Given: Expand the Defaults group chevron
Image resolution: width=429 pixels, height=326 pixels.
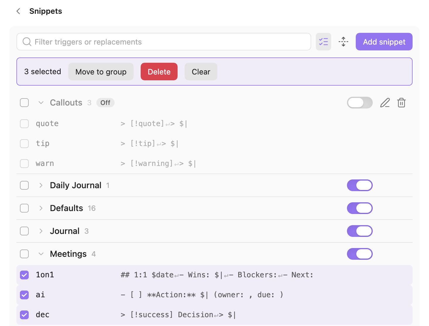Looking at the screenshot, I should click(41, 208).
